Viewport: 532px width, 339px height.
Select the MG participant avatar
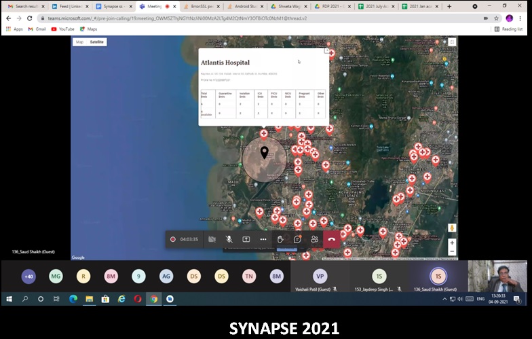56,276
